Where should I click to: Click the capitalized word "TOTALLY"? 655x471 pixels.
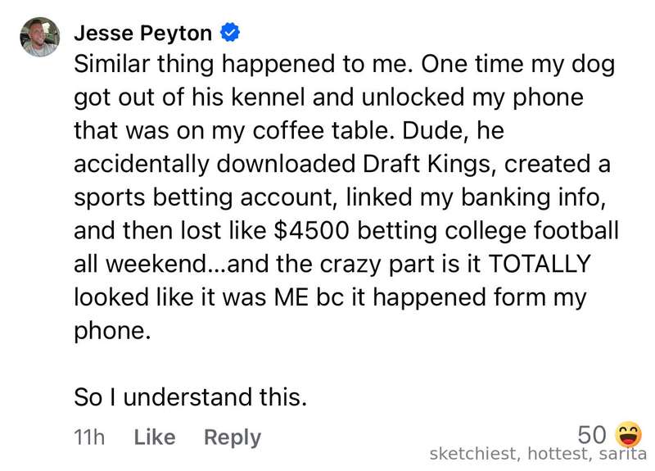(x=540, y=264)
